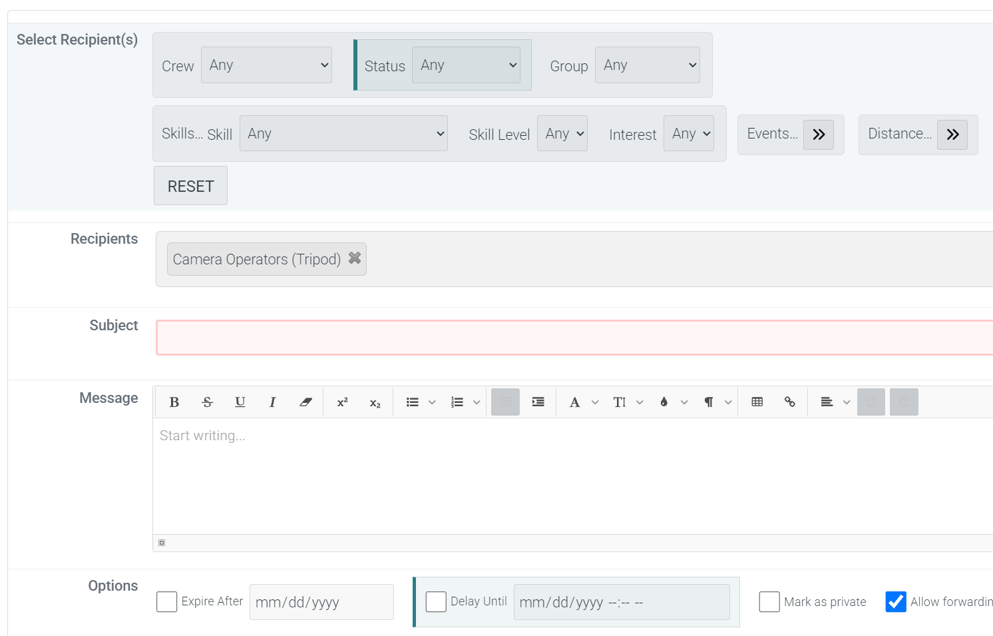This screenshot has width=993, height=636.
Task: Toggle italic formatting
Action: tap(272, 402)
